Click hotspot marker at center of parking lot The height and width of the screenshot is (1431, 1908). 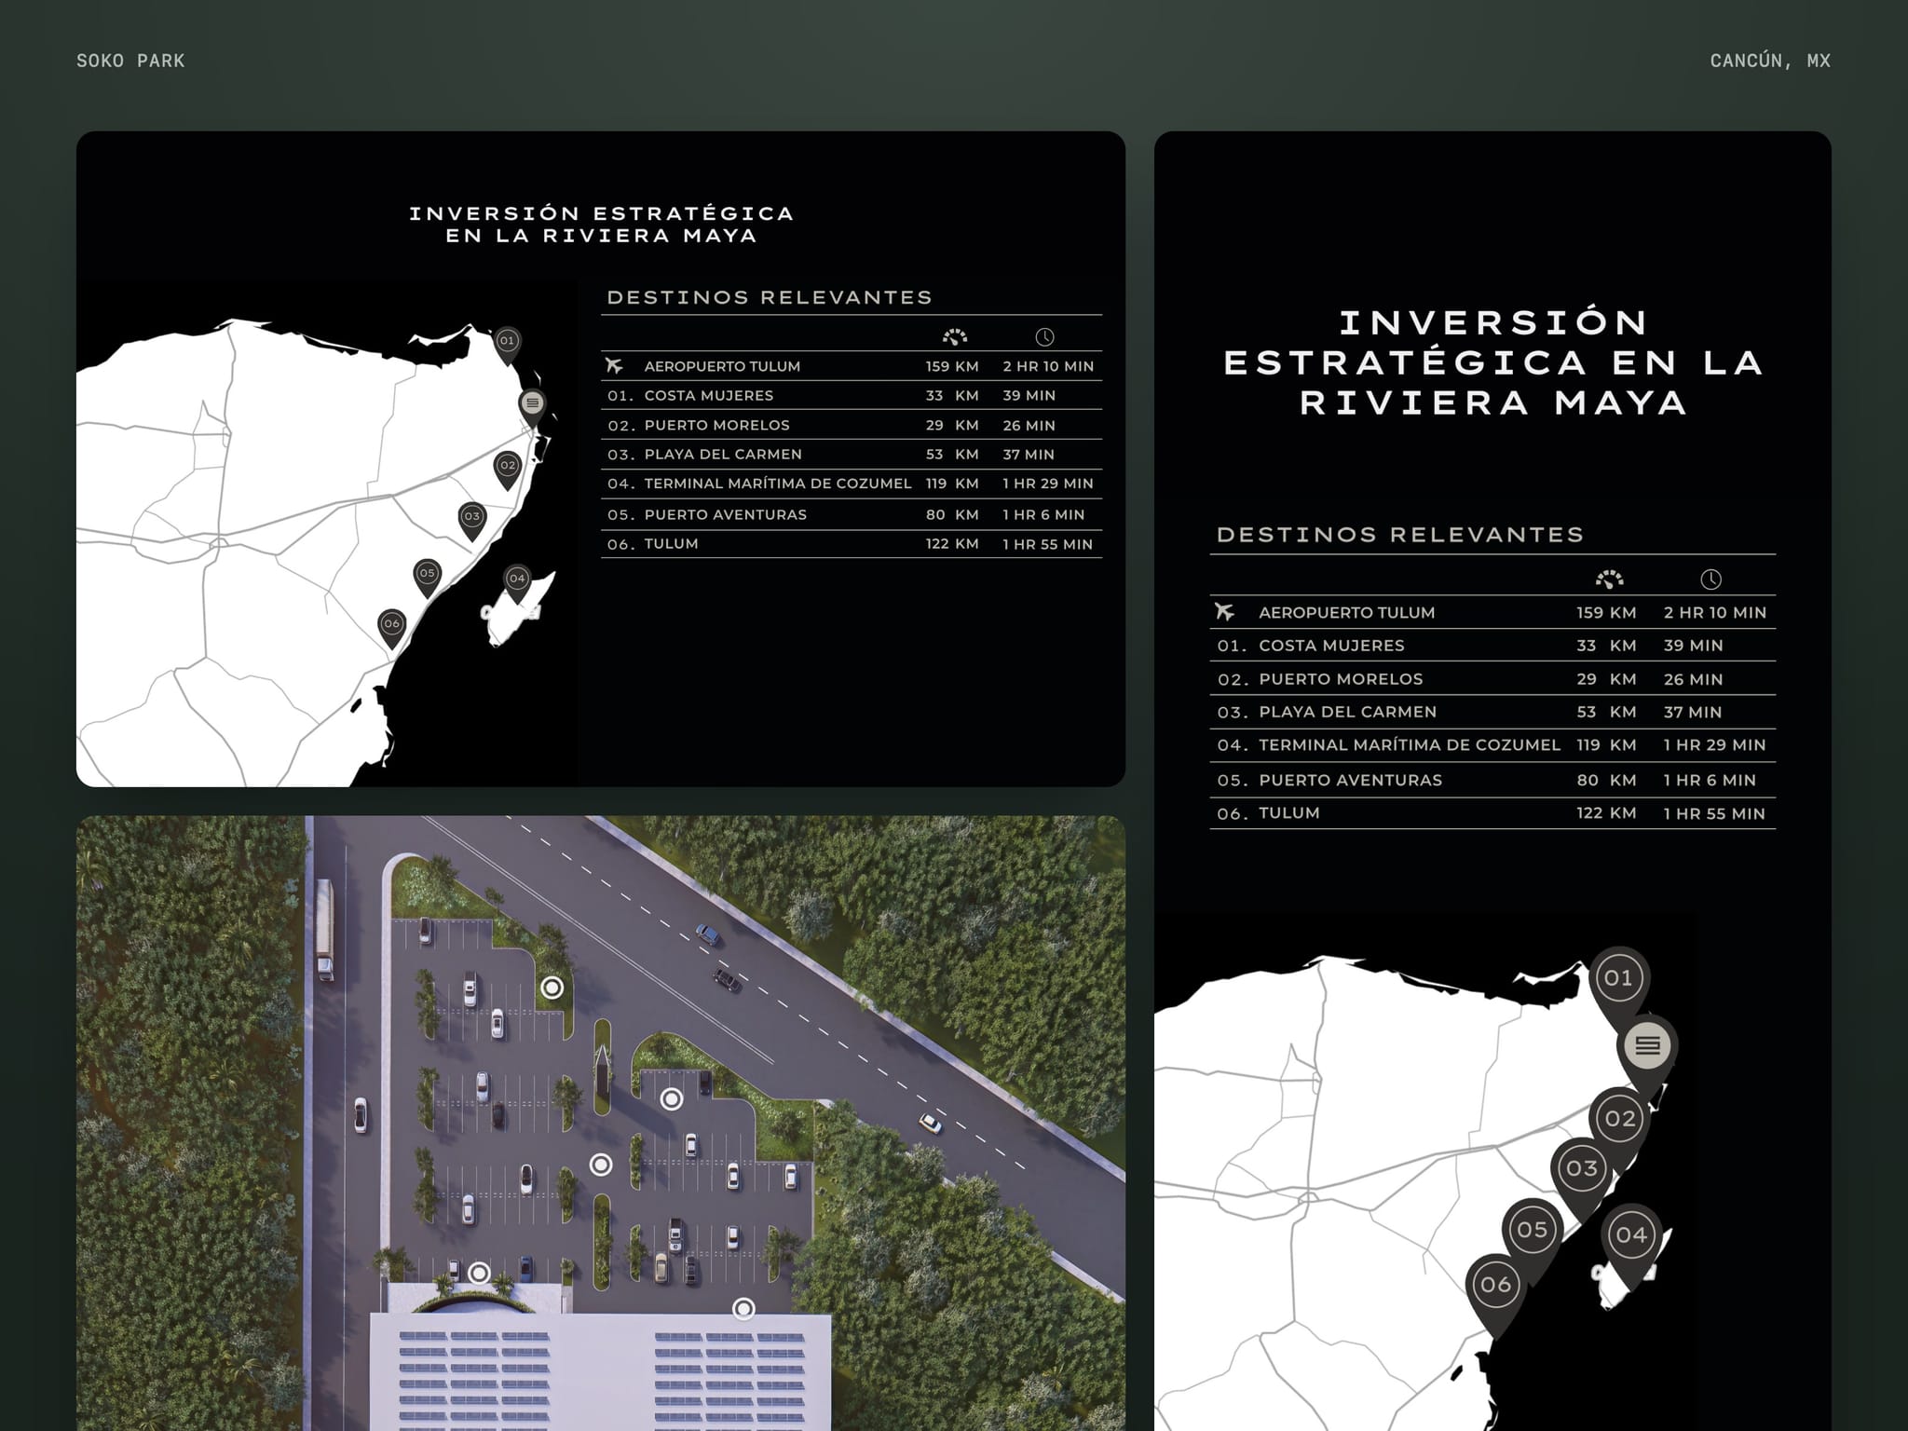click(602, 1165)
